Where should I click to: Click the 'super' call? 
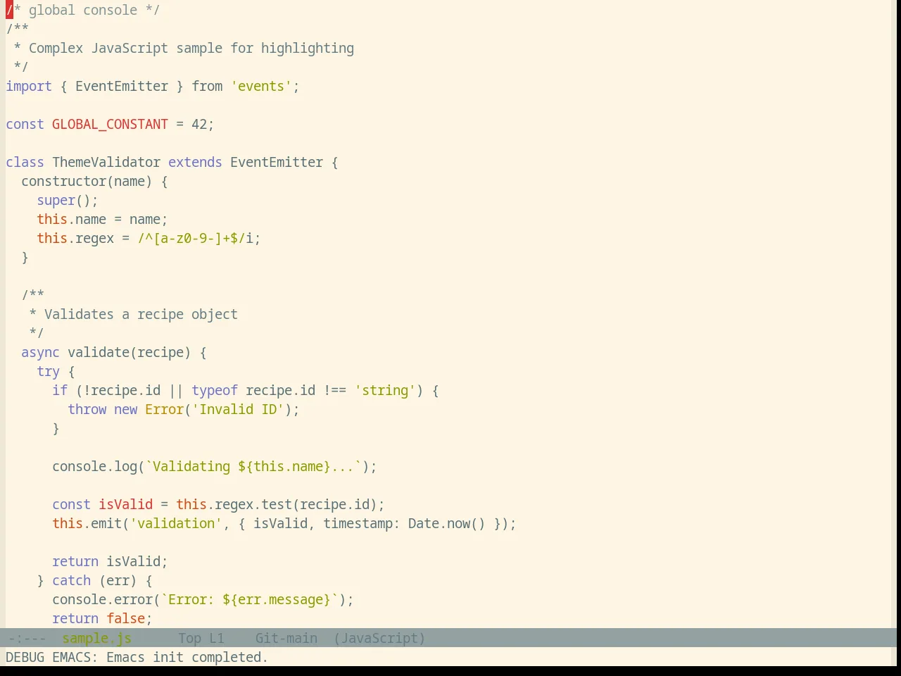pos(56,200)
